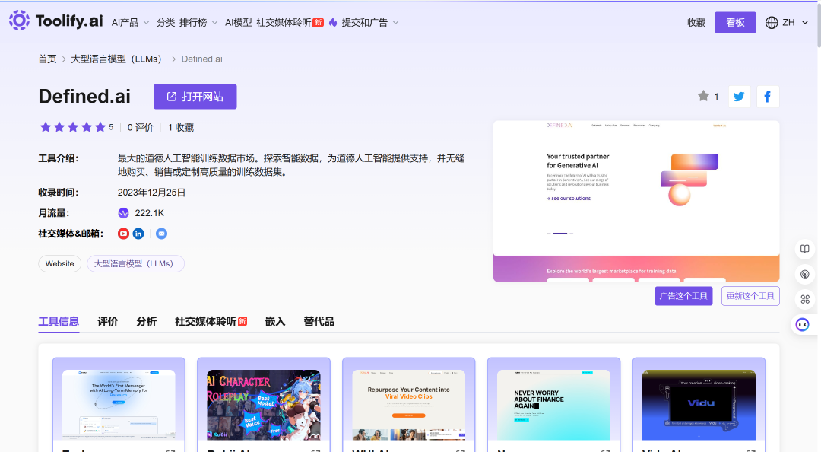Click the 222.1K traffic value
This screenshot has height=452, width=821.
149,213
